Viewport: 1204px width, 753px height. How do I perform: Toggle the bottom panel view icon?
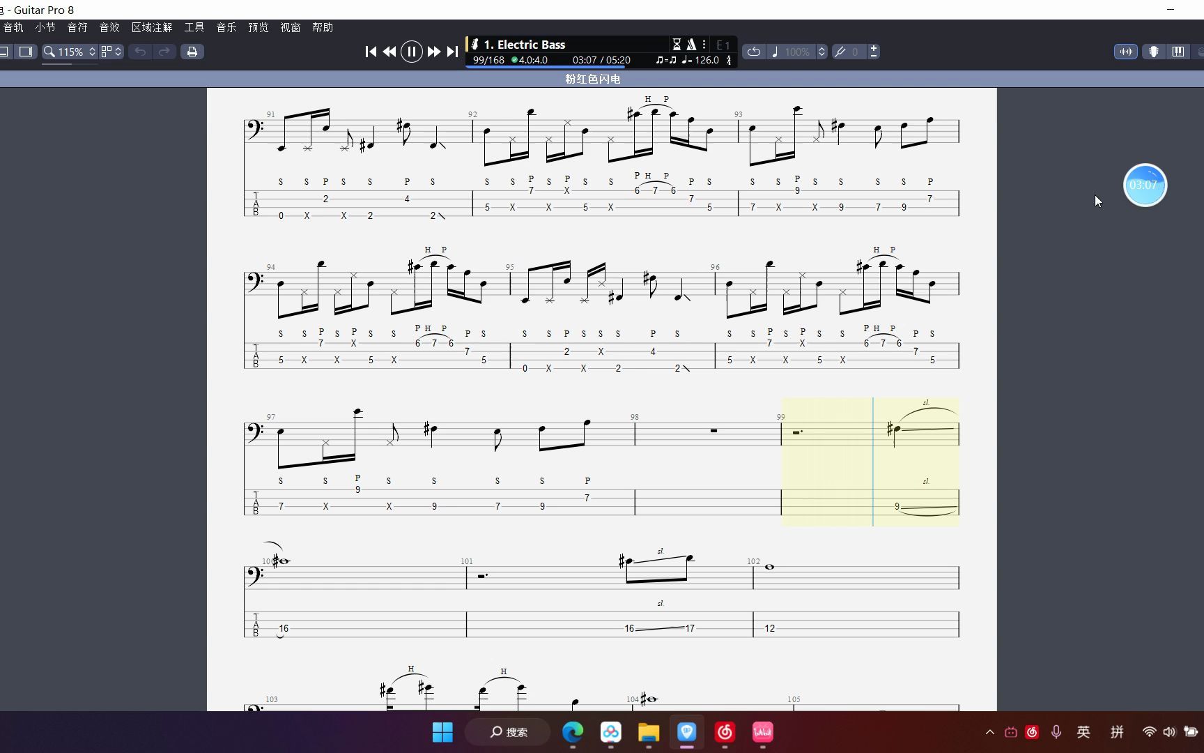[x=4, y=52]
